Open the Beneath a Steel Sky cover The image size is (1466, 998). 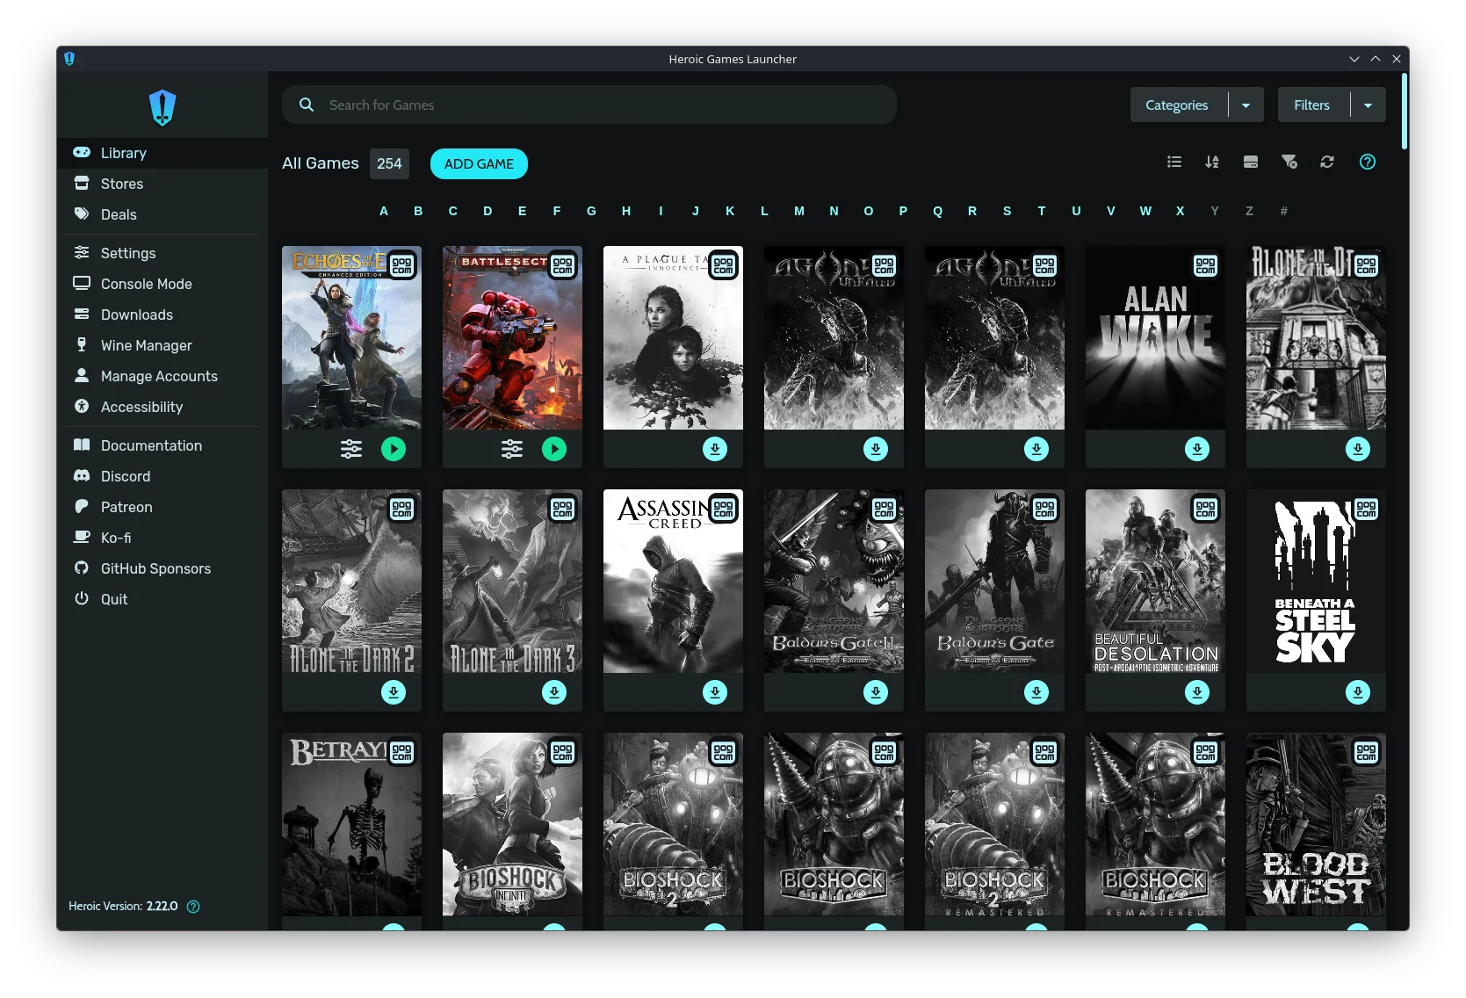click(x=1316, y=581)
